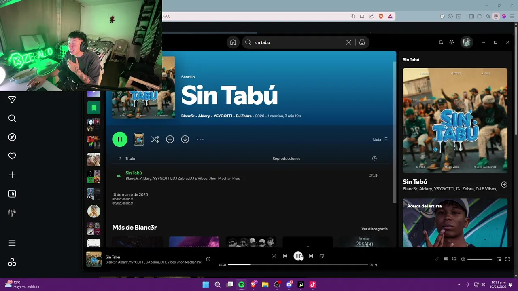Open artist Aldary link in the header
Image resolution: width=518 pixels, height=291 pixels.
(x=204, y=116)
